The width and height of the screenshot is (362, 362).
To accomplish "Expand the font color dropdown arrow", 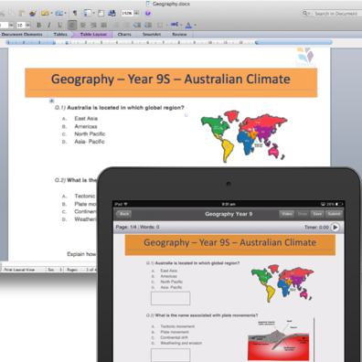I will coord(195,25).
